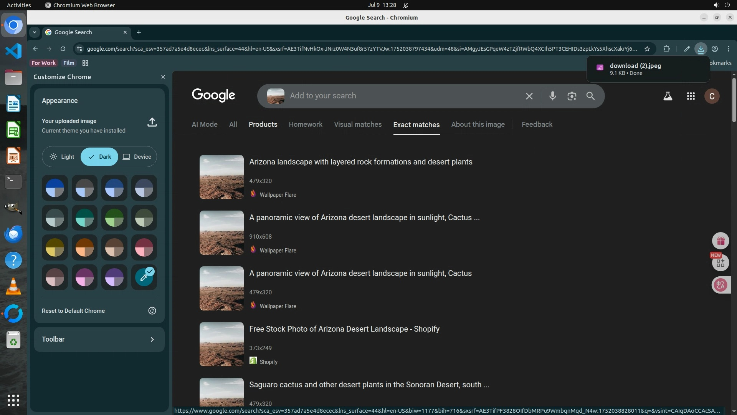Viewport: 737px width, 415px height.
Task: Switch to Visual matches tab
Action: tap(357, 124)
